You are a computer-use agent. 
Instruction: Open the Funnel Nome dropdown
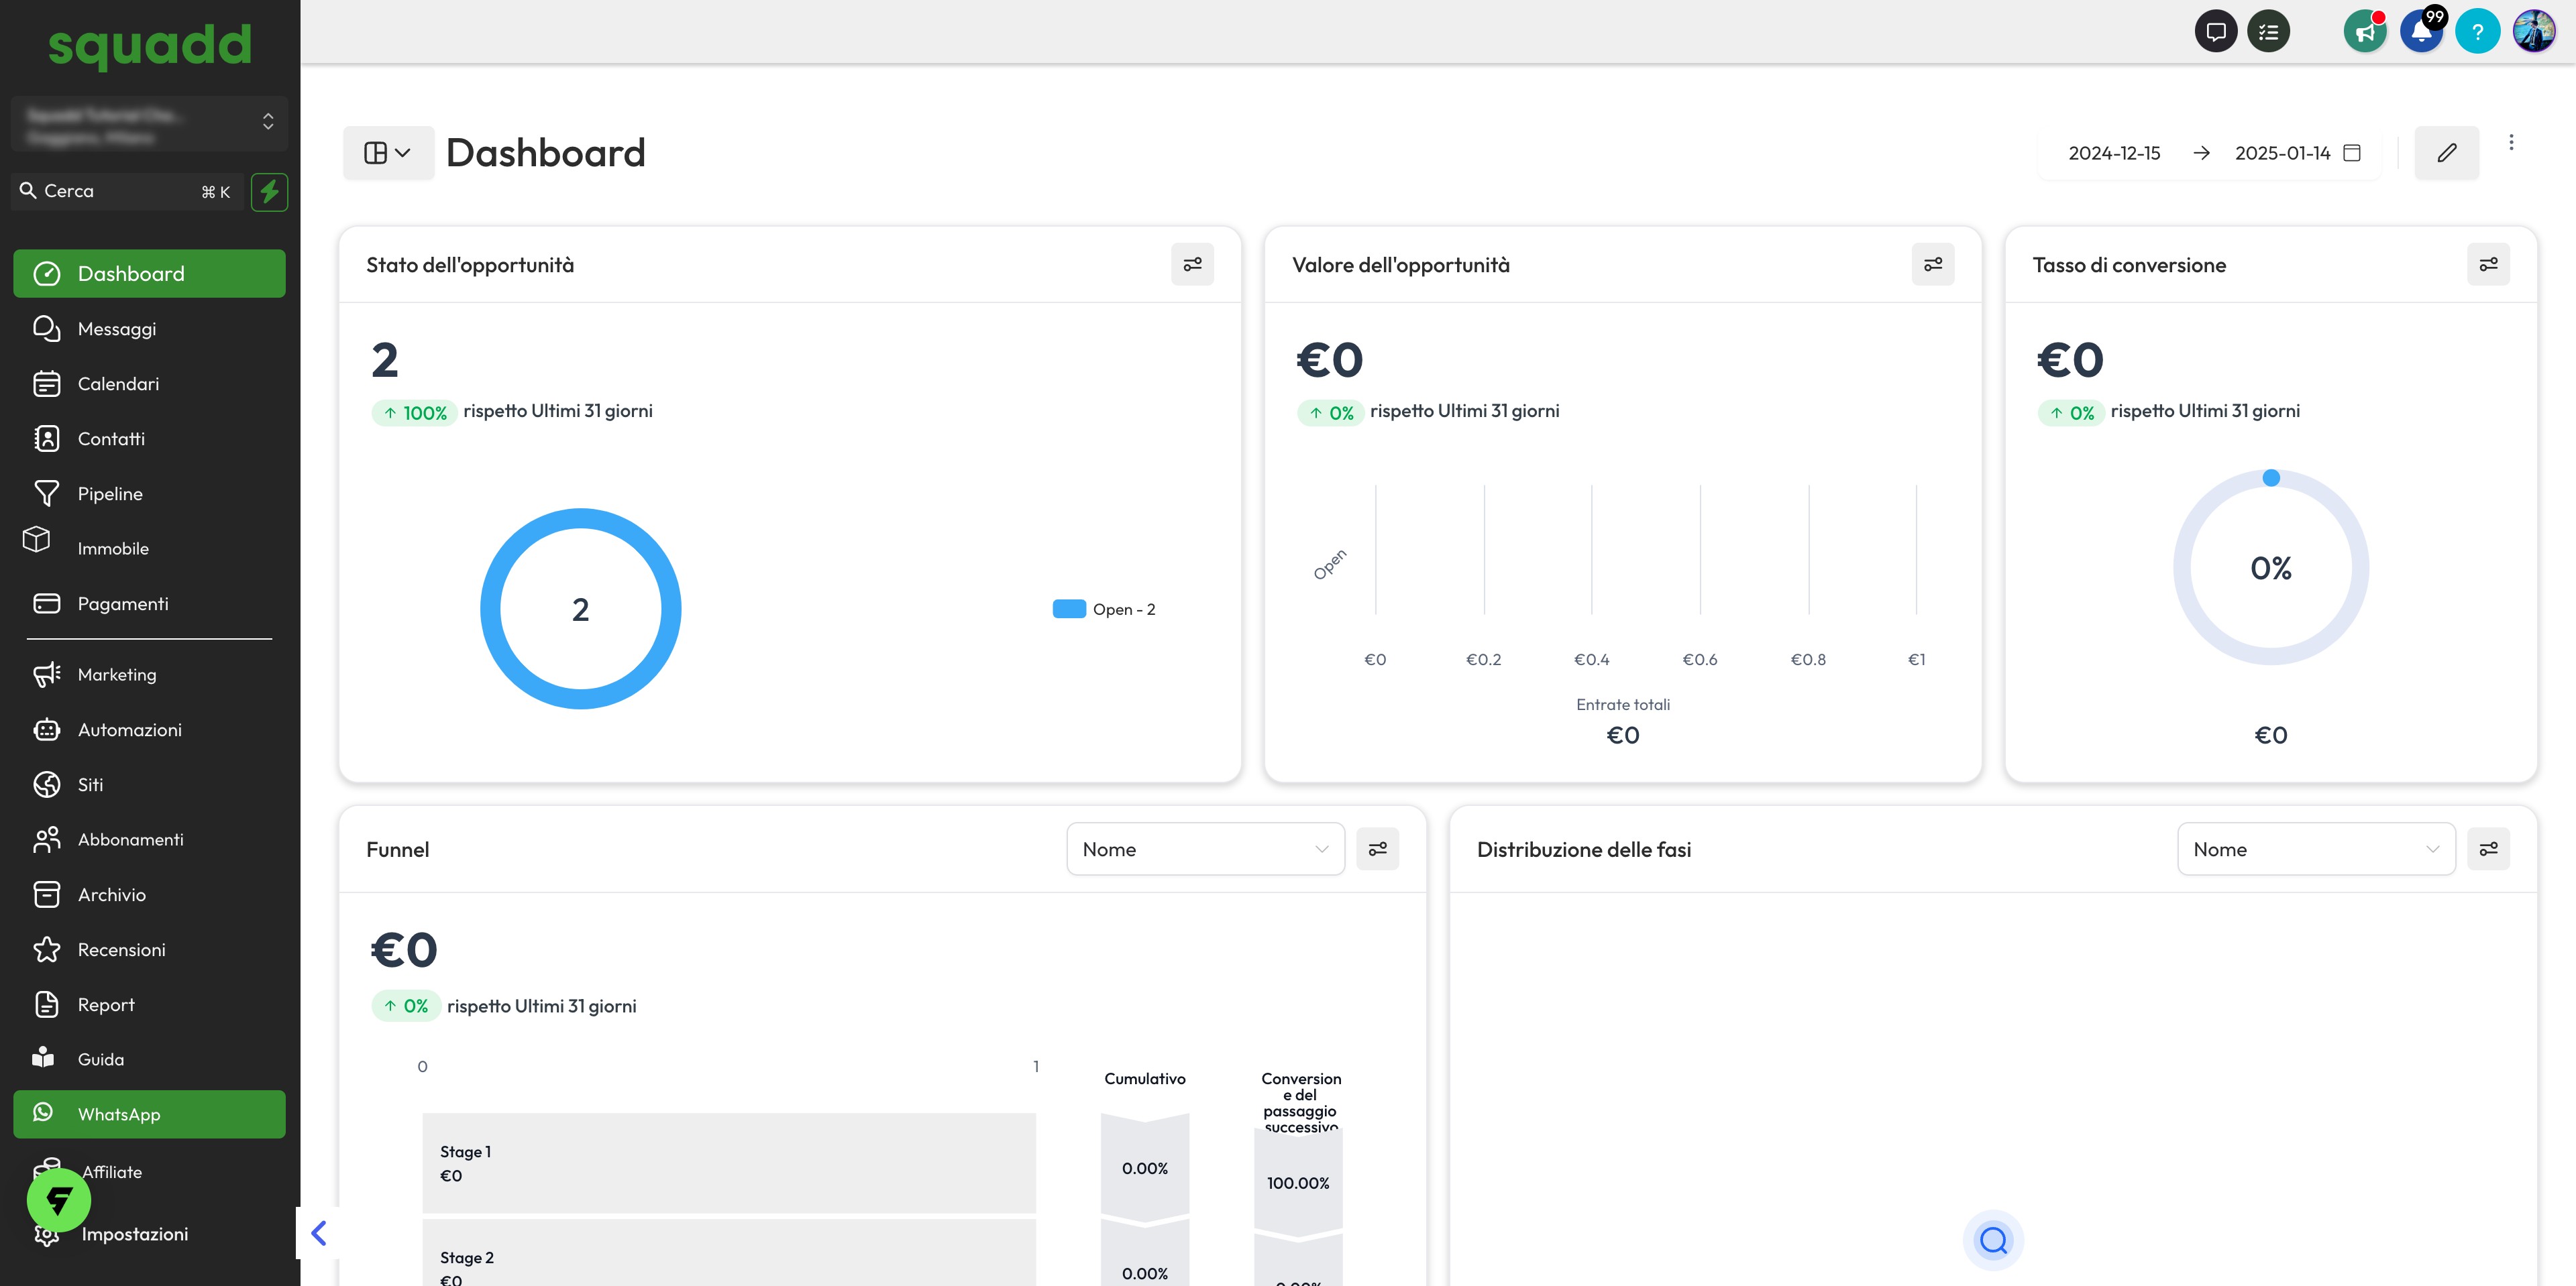(1205, 850)
